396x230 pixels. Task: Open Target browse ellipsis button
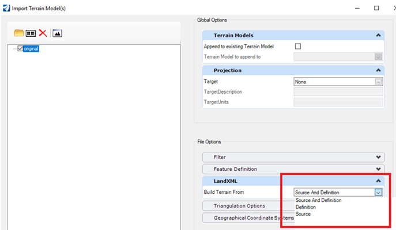[378, 82]
